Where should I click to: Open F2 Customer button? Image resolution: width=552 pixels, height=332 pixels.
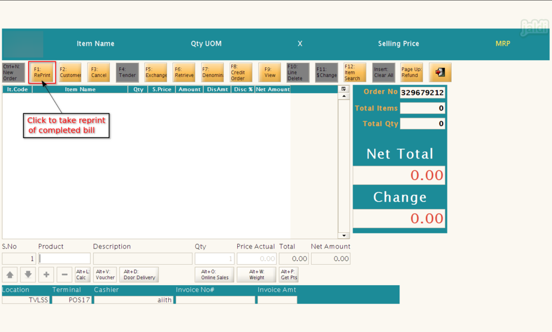70,73
